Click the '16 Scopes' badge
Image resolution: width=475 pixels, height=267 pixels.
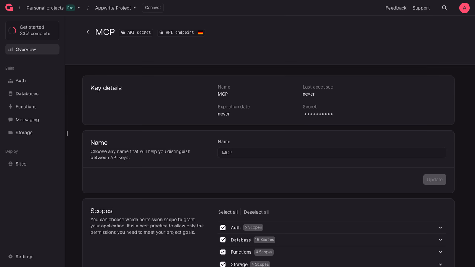tap(265, 240)
